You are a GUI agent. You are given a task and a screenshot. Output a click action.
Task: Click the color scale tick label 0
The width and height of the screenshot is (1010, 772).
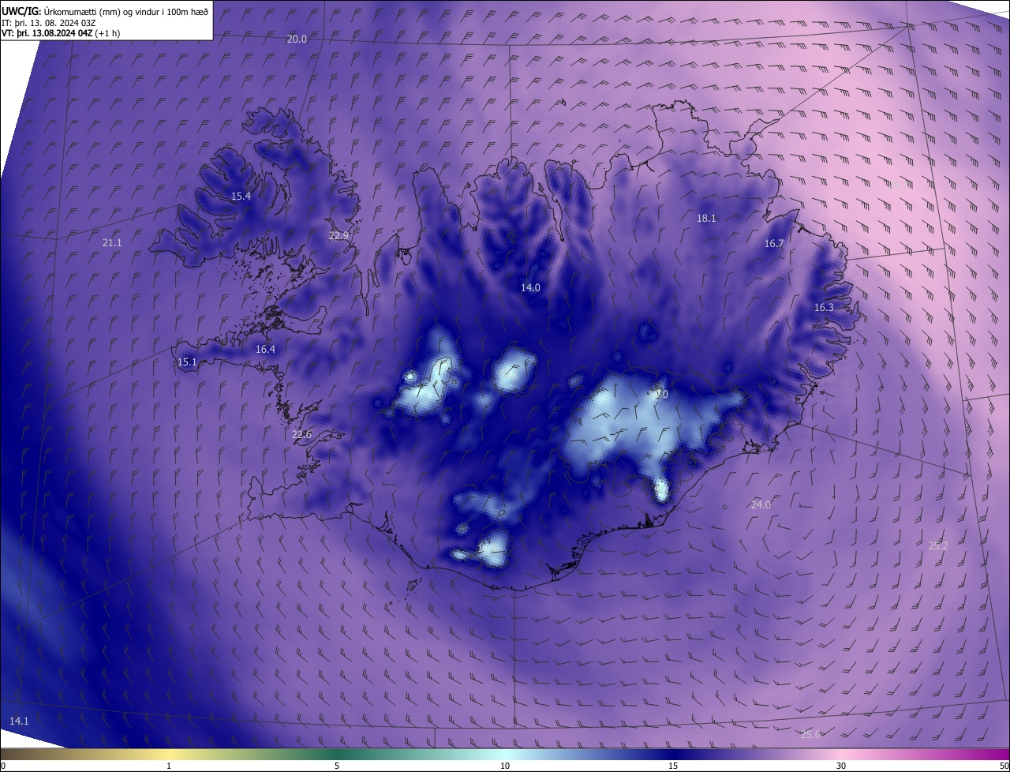(3, 766)
